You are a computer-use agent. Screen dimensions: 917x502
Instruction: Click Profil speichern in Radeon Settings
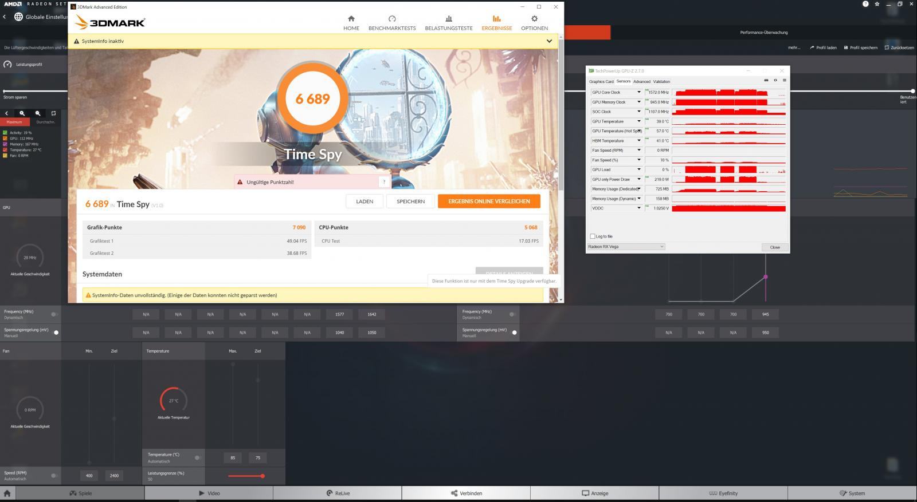point(860,48)
